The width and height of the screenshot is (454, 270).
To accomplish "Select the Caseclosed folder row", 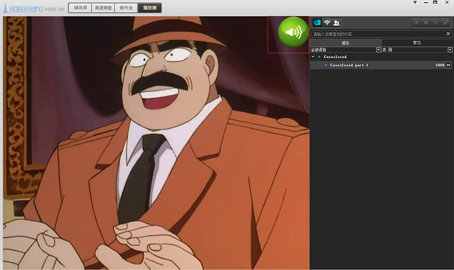I will 381,57.
